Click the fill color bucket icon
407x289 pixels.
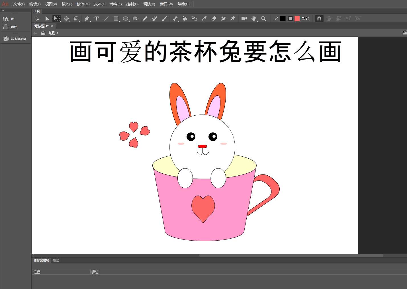(x=291, y=19)
